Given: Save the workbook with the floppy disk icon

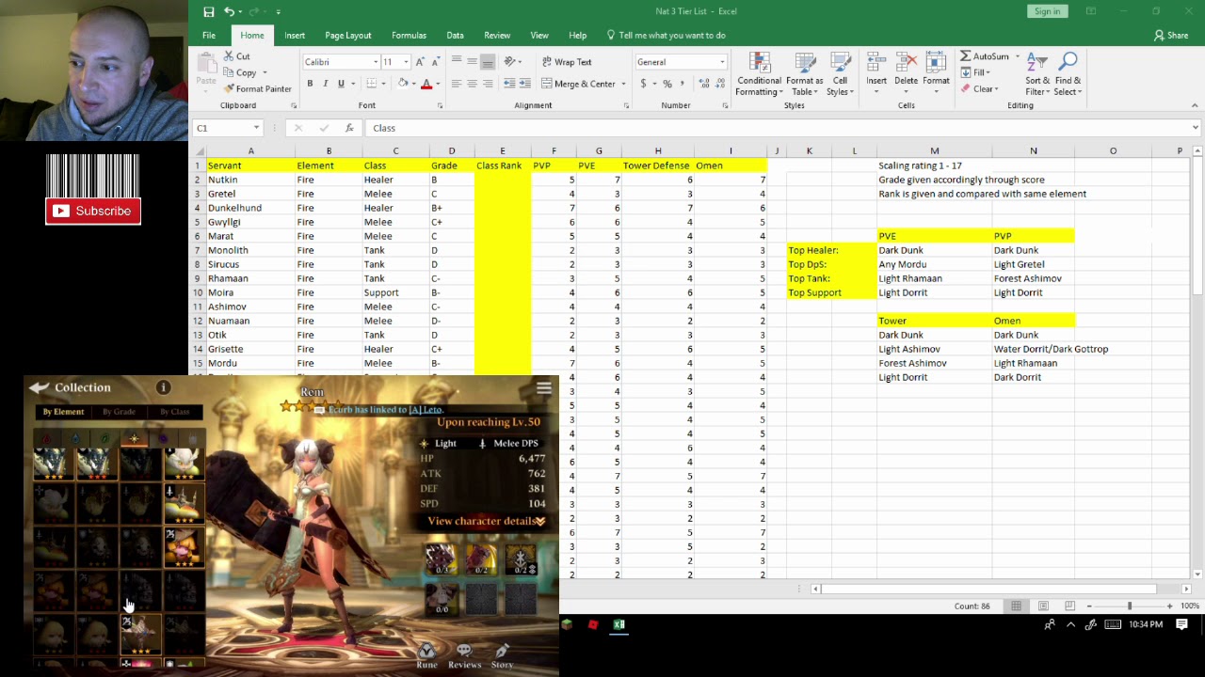Looking at the screenshot, I should (x=208, y=11).
